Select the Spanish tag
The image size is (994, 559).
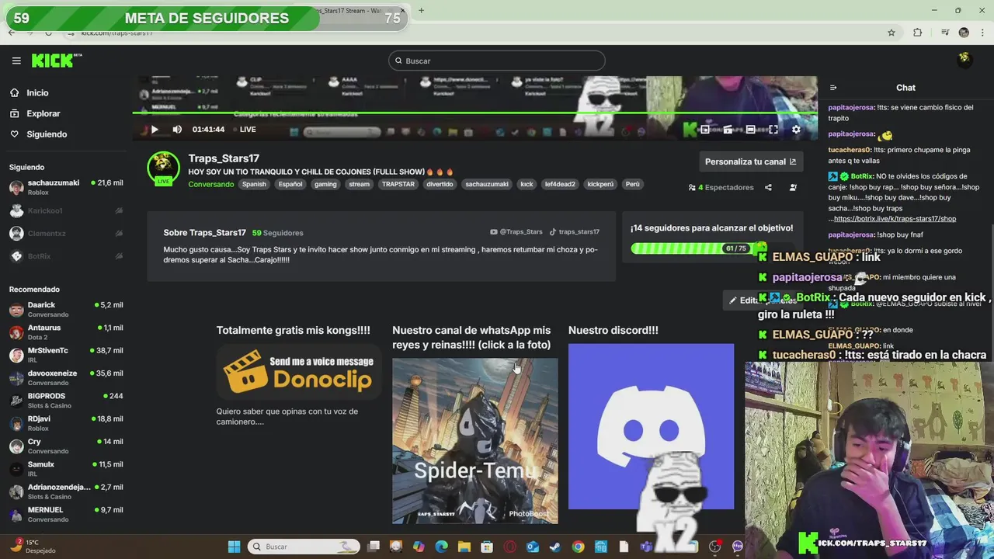[254, 184]
